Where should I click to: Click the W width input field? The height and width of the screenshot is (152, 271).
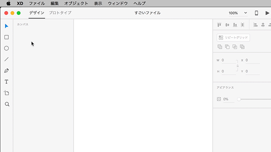pyautogui.click(x=228, y=60)
